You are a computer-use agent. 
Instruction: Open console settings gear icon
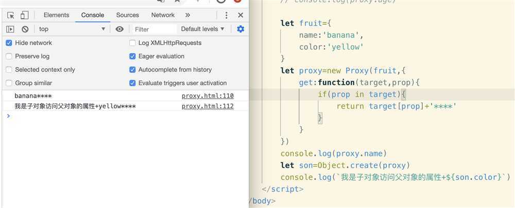pos(241,29)
